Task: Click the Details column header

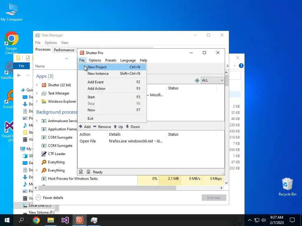Action: [137, 134]
